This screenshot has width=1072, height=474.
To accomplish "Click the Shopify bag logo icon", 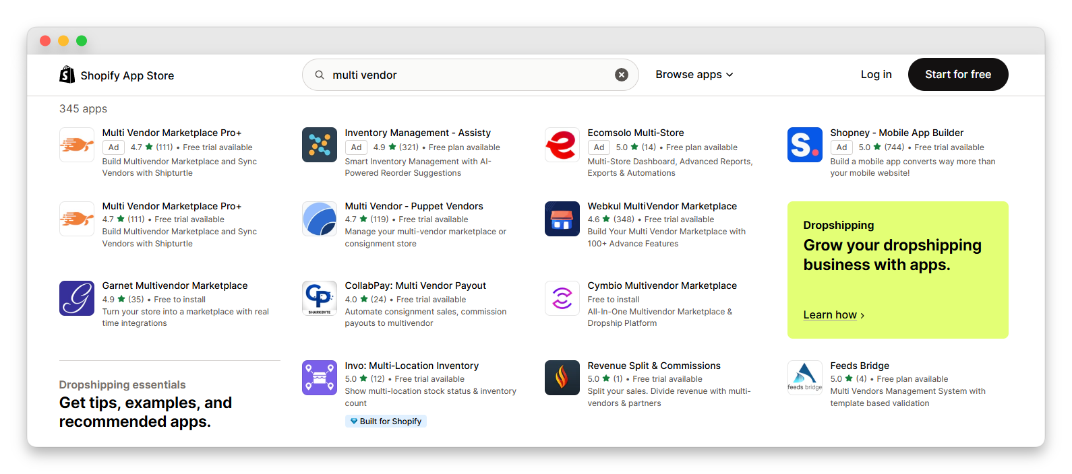I will 67,75.
